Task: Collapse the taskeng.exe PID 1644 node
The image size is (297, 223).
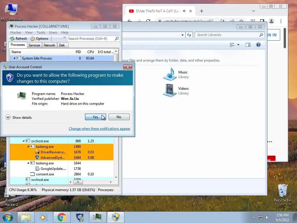Action: click(28, 163)
